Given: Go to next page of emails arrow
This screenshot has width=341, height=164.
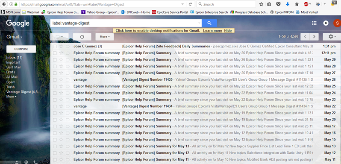Looking at the screenshot, I should (314, 37).
